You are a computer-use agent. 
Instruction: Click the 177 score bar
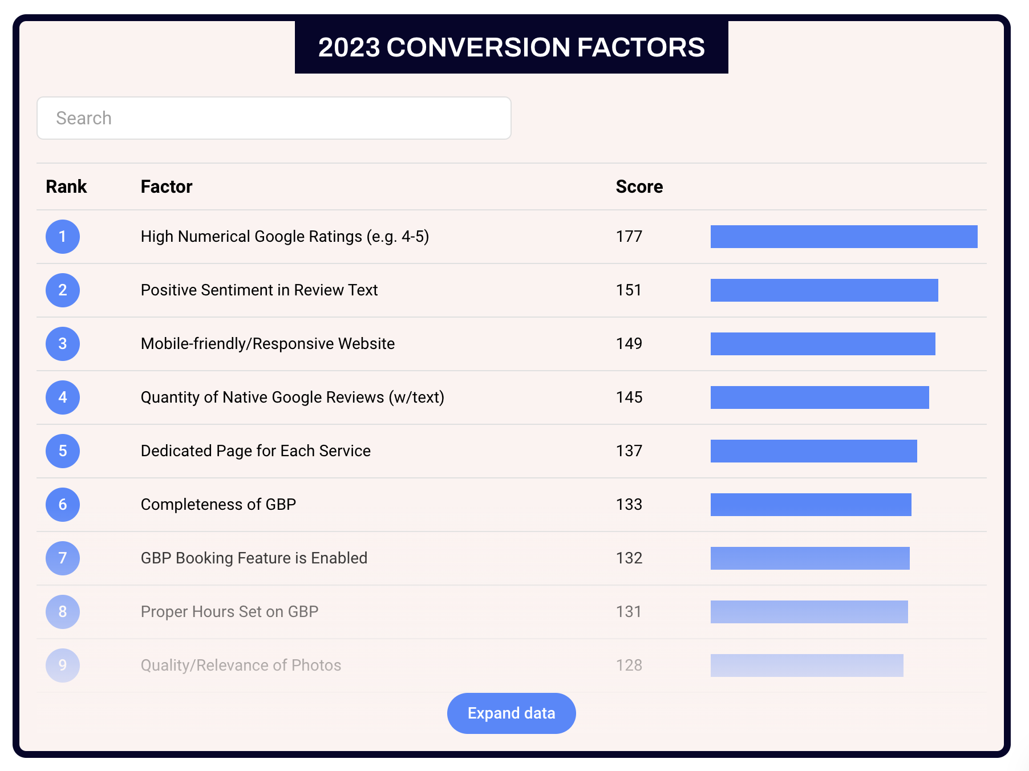(844, 237)
